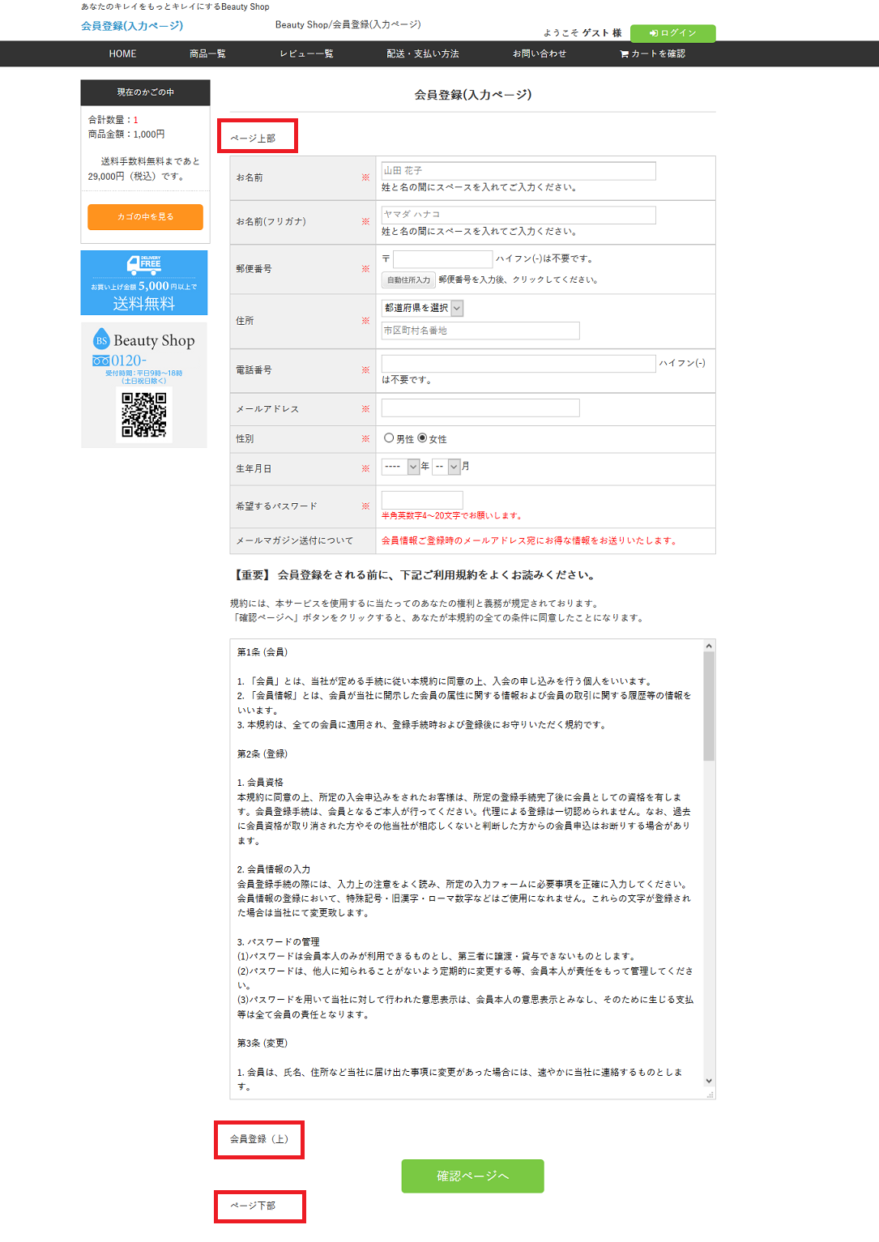The width and height of the screenshot is (879, 1242).
Task: Click the postal code input field
Action: pos(442,259)
